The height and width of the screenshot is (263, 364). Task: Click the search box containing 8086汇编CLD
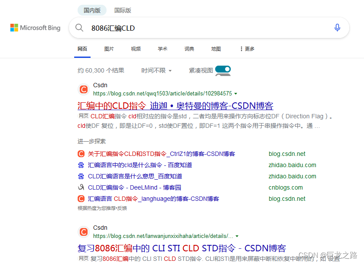209,28
